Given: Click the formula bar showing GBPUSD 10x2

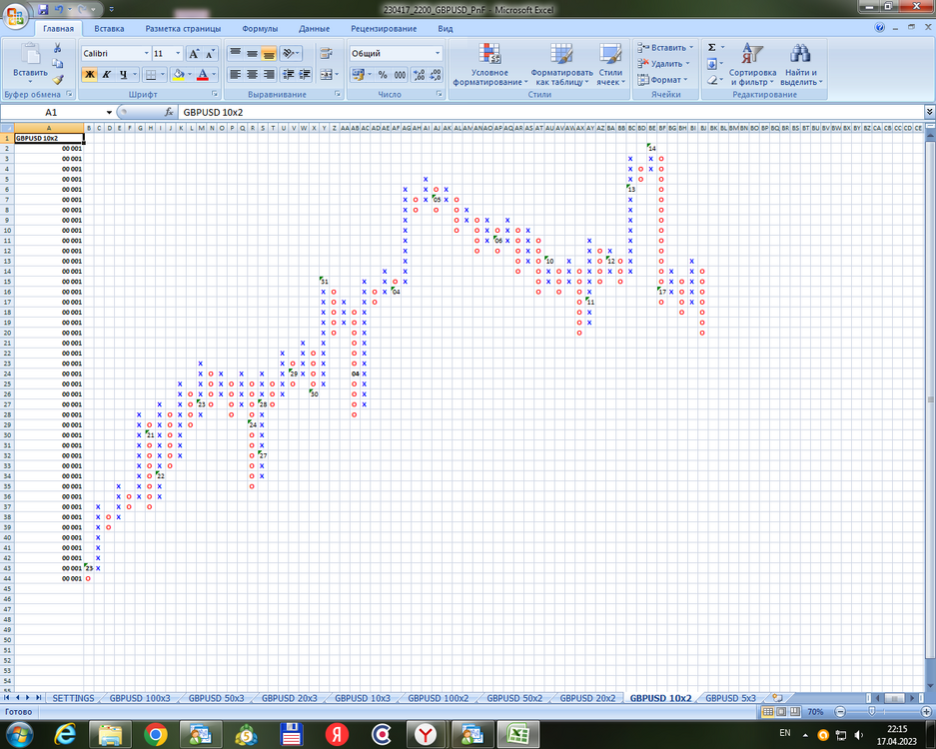Looking at the screenshot, I should click(552, 112).
